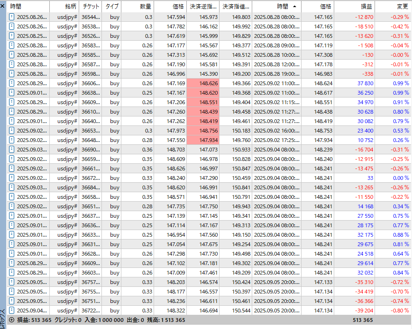Select the highlighted stop-loss cell 148.551

(203, 102)
